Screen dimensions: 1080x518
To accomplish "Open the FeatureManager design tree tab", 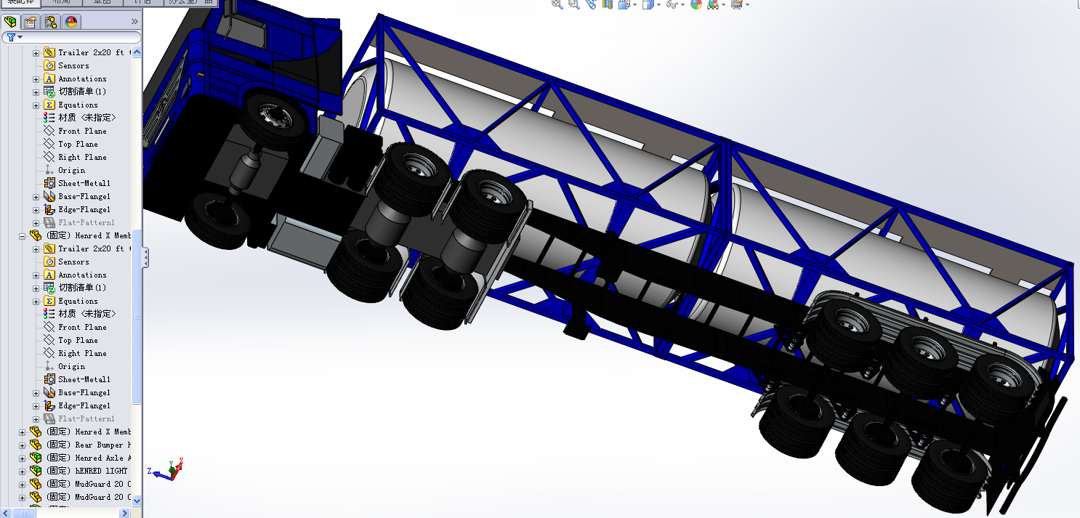I will (10, 22).
